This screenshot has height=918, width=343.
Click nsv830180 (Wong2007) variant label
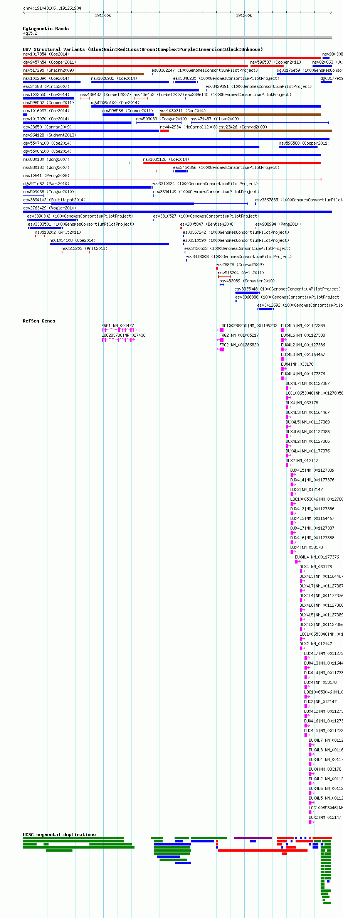click(x=46, y=159)
